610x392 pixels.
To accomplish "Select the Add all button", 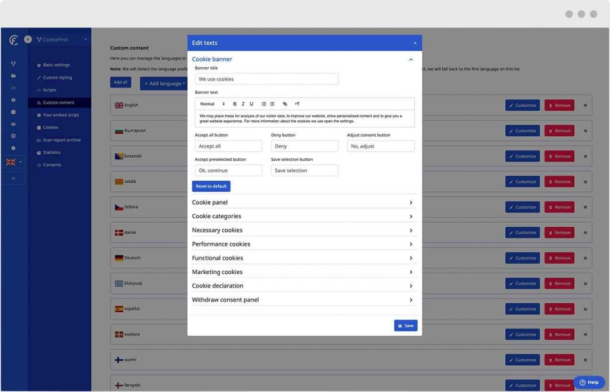I will click(120, 82).
